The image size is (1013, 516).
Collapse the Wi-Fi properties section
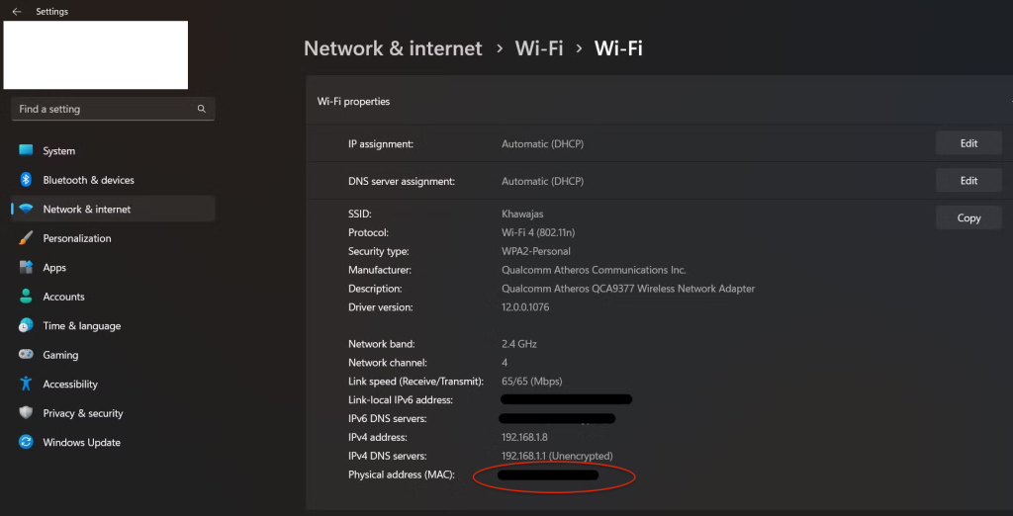pyautogui.click(x=1008, y=102)
